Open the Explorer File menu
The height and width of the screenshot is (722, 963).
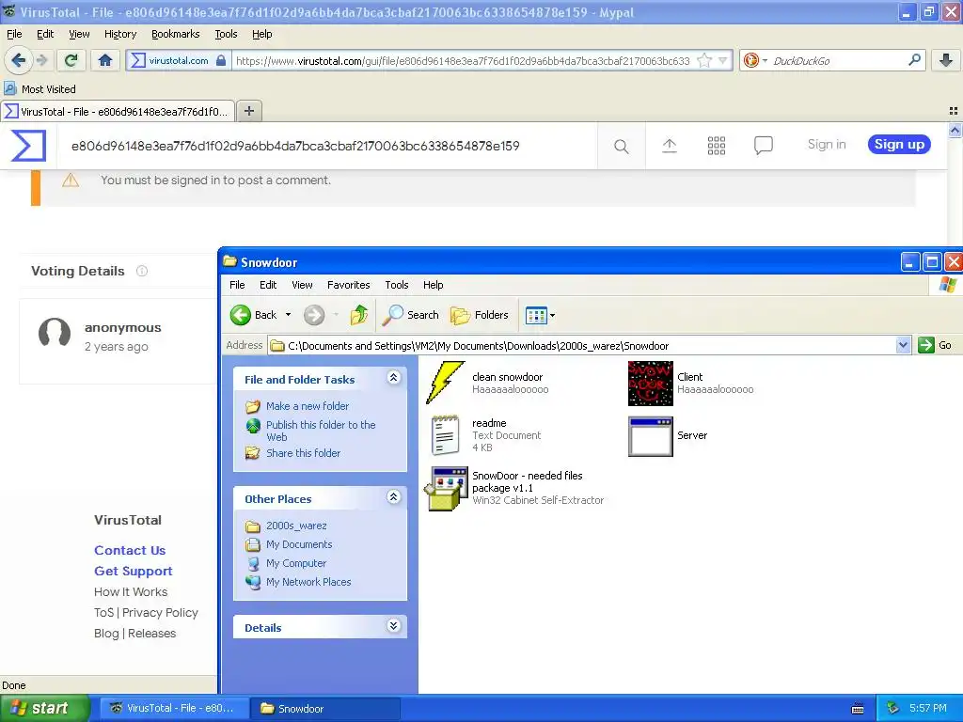pyautogui.click(x=237, y=285)
